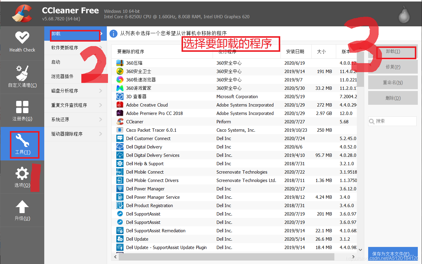Click Cisco Systems, Inc. publisher cell
This screenshot has width=422, height=264.
pyautogui.click(x=236, y=130)
